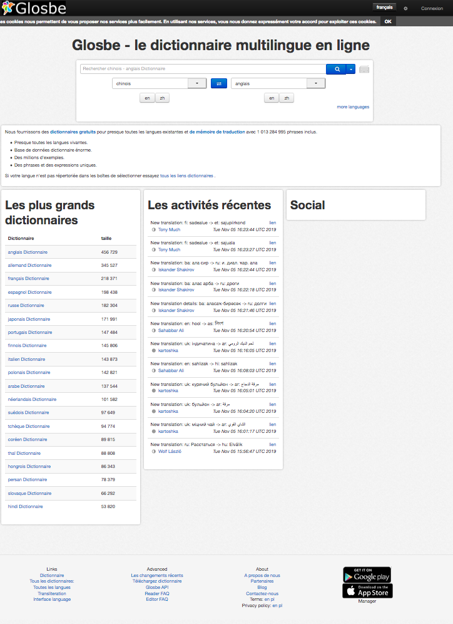
Task: Open footer link Tous les dictionnaires
Action: pyautogui.click(x=52, y=581)
